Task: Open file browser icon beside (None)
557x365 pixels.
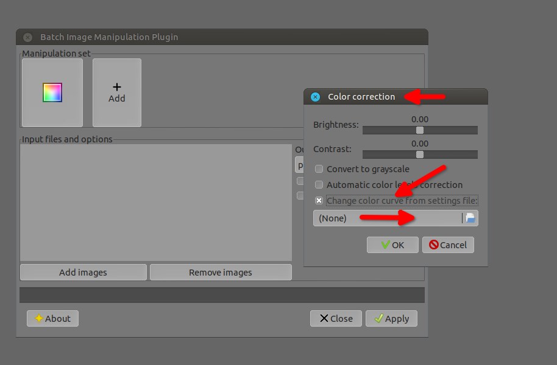Action: point(470,218)
